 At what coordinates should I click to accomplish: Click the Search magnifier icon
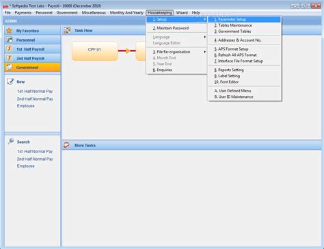(10, 142)
